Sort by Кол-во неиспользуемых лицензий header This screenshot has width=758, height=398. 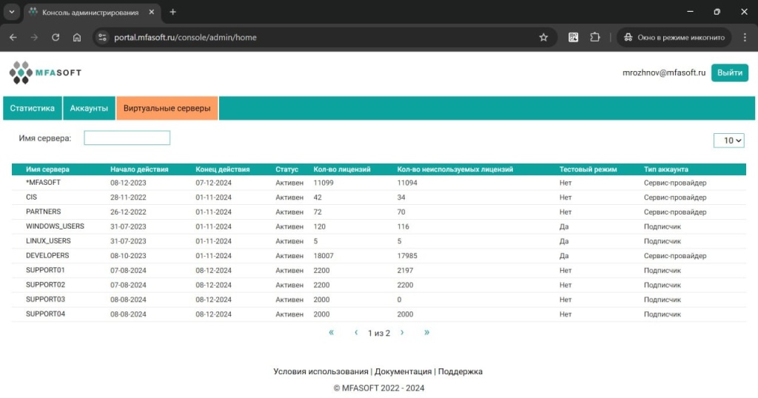coord(455,169)
